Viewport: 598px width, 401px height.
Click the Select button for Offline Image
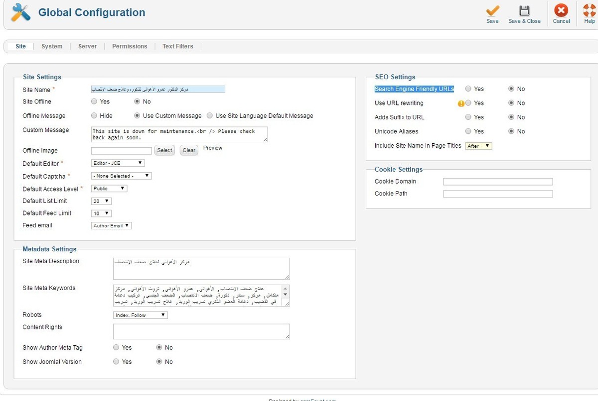[x=164, y=150]
